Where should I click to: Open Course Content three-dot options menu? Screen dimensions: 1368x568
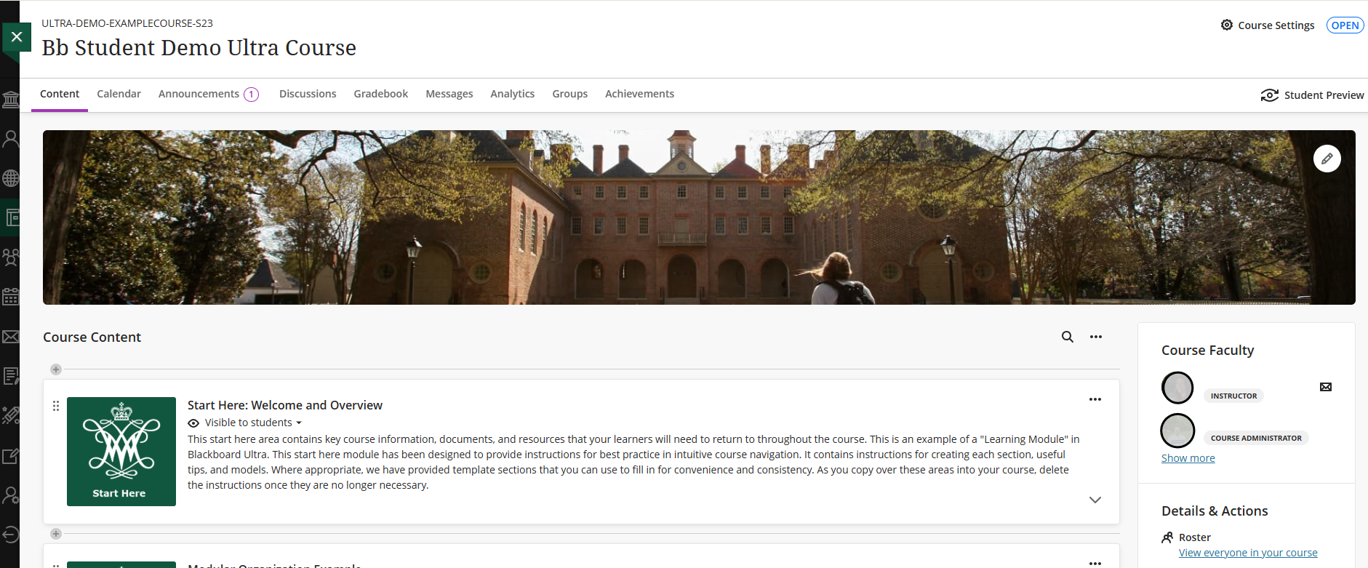[x=1096, y=337]
